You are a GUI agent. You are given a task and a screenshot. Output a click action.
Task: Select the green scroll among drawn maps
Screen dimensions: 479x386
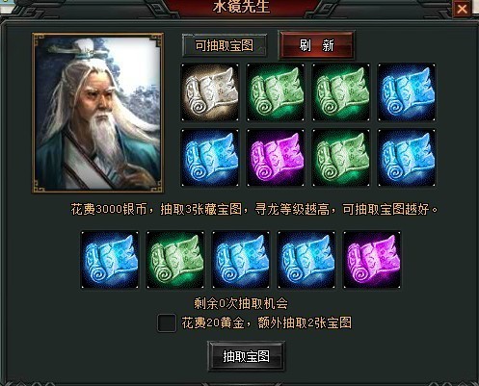coord(175,260)
